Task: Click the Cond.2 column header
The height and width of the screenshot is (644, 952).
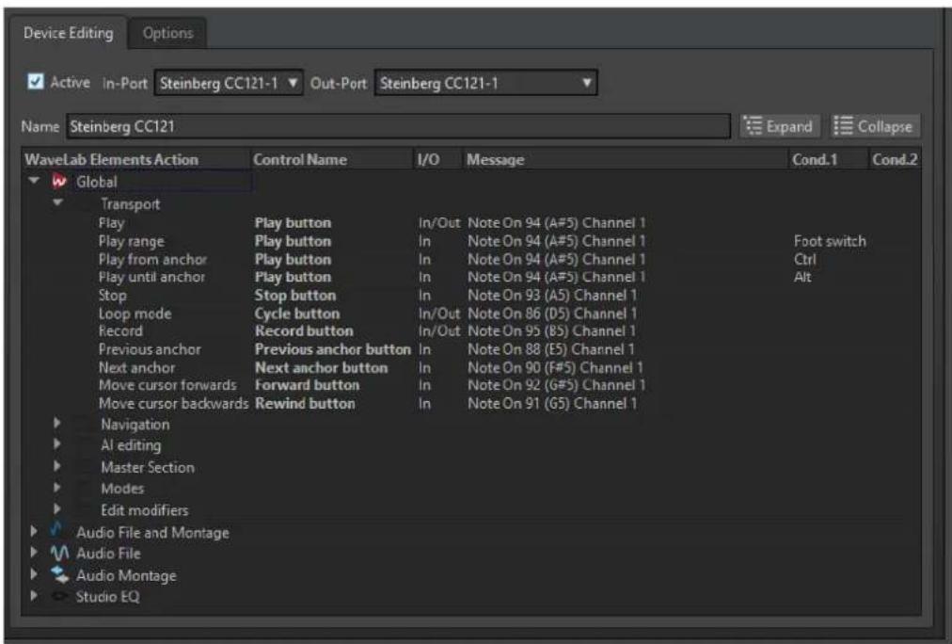Action: click(895, 160)
